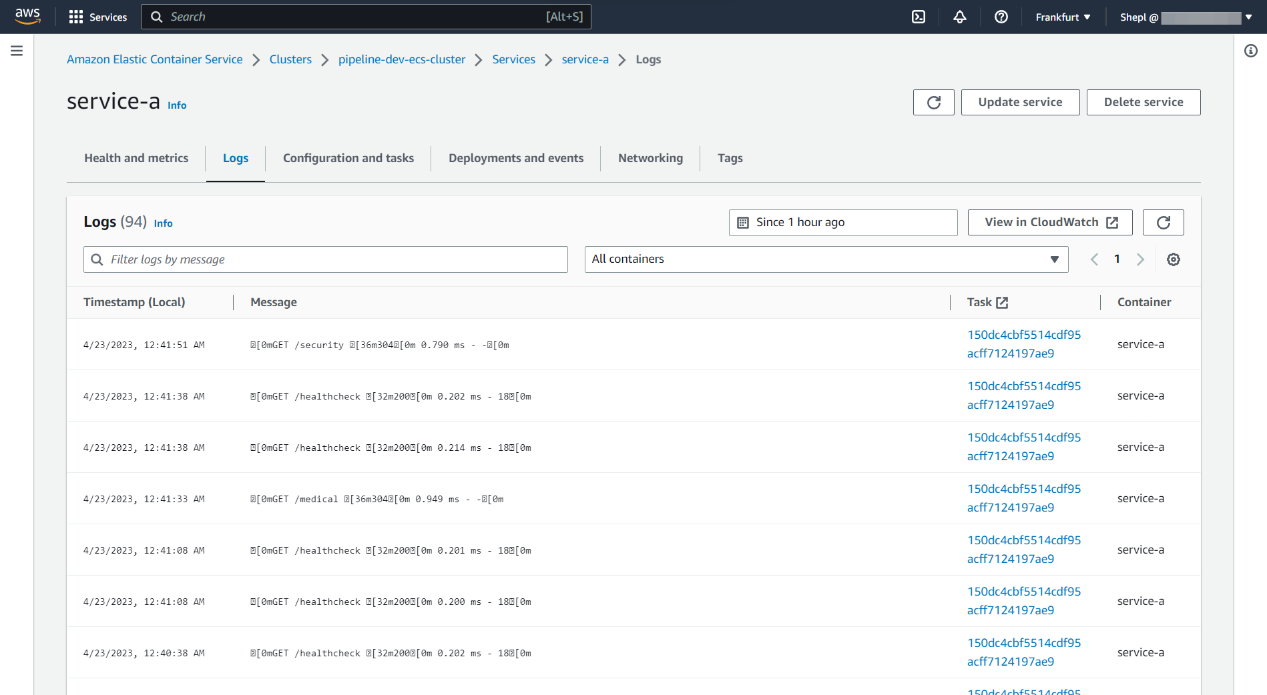
Task: Click the Timestamp (Local) column header
Action: (x=134, y=302)
